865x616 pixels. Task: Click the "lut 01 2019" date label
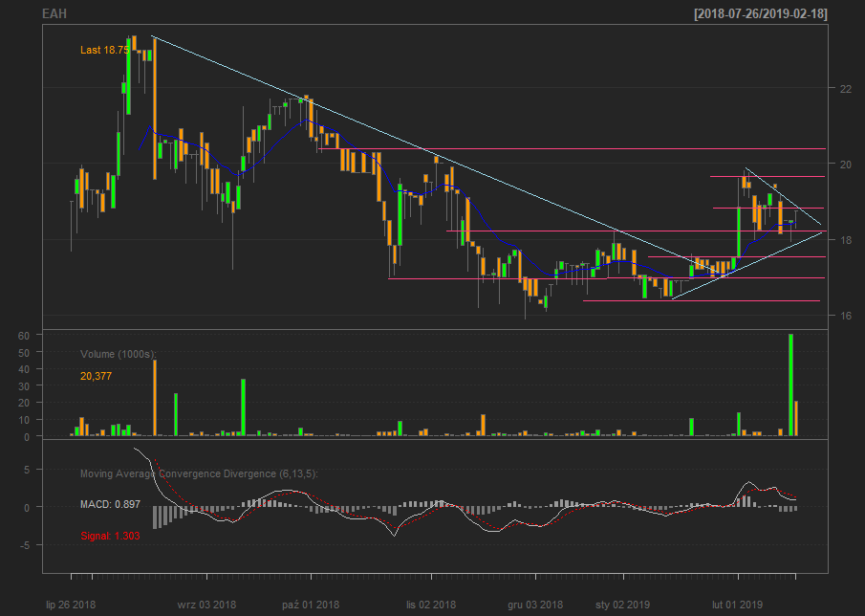pos(738,605)
